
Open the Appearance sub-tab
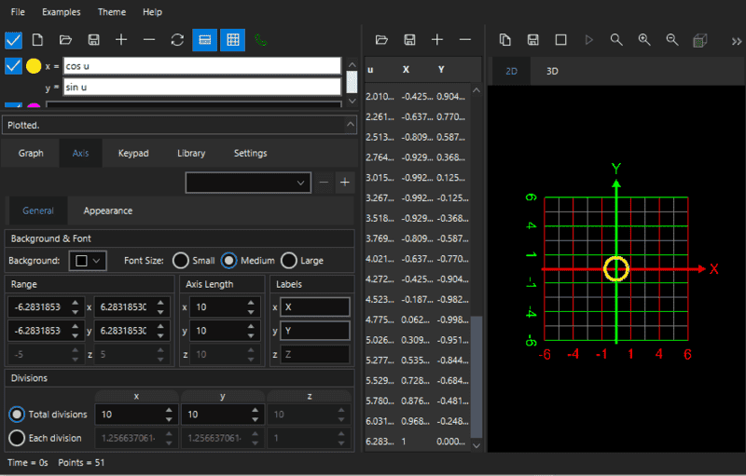[107, 211]
